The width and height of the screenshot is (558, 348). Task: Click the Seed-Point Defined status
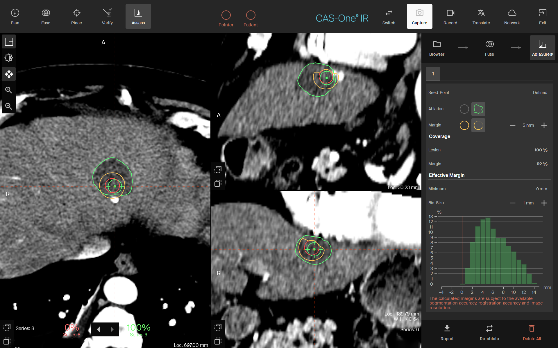tap(540, 93)
